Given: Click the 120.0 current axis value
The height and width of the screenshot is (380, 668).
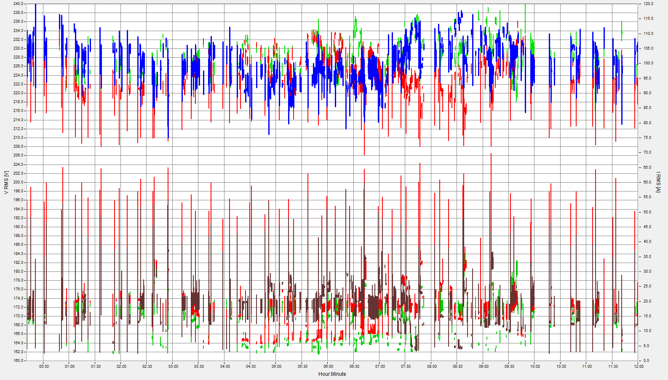Looking at the screenshot, I should tap(649, 4).
